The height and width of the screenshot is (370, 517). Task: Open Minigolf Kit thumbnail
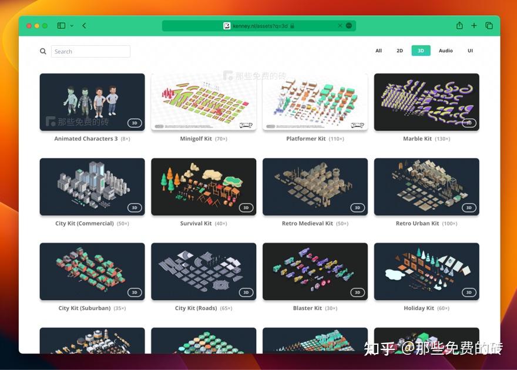point(203,102)
